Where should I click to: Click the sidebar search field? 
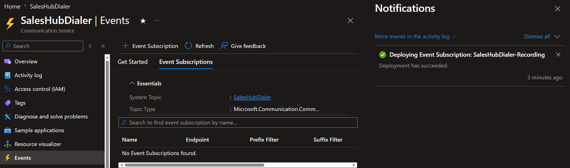[x=43, y=46]
